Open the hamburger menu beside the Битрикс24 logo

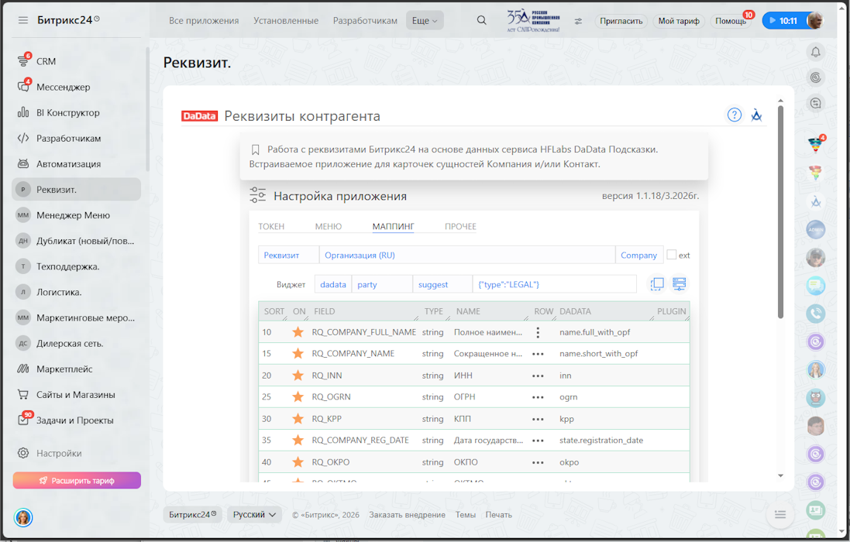pos(23,20)
